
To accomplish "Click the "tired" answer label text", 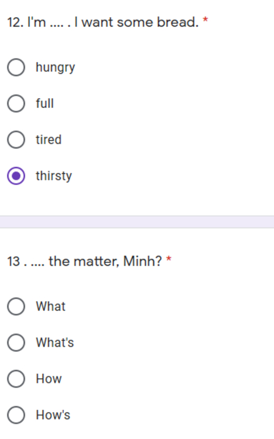I will click(49, 139).
